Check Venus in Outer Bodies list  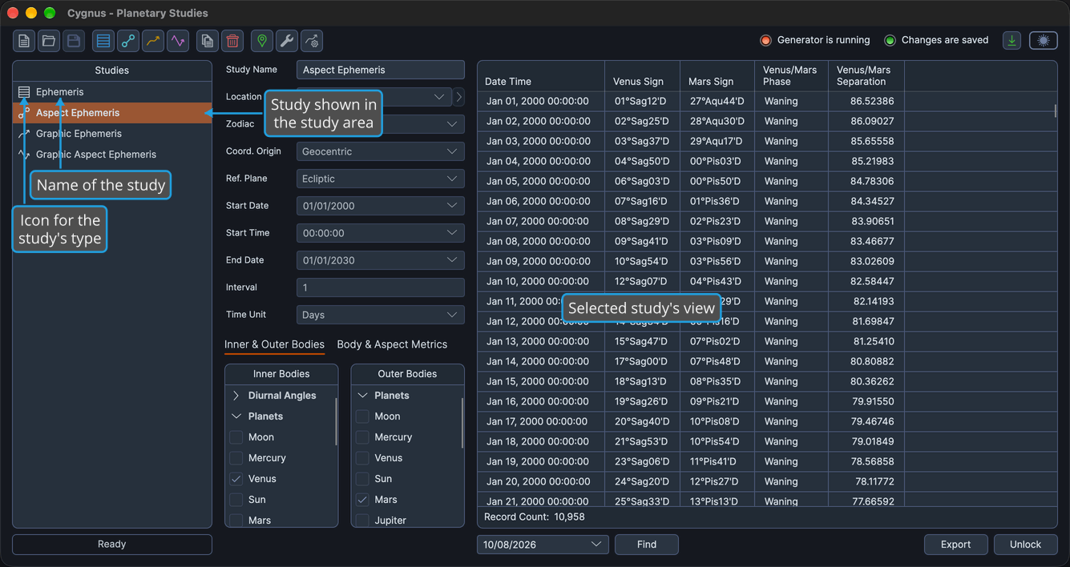click(362, 458)
